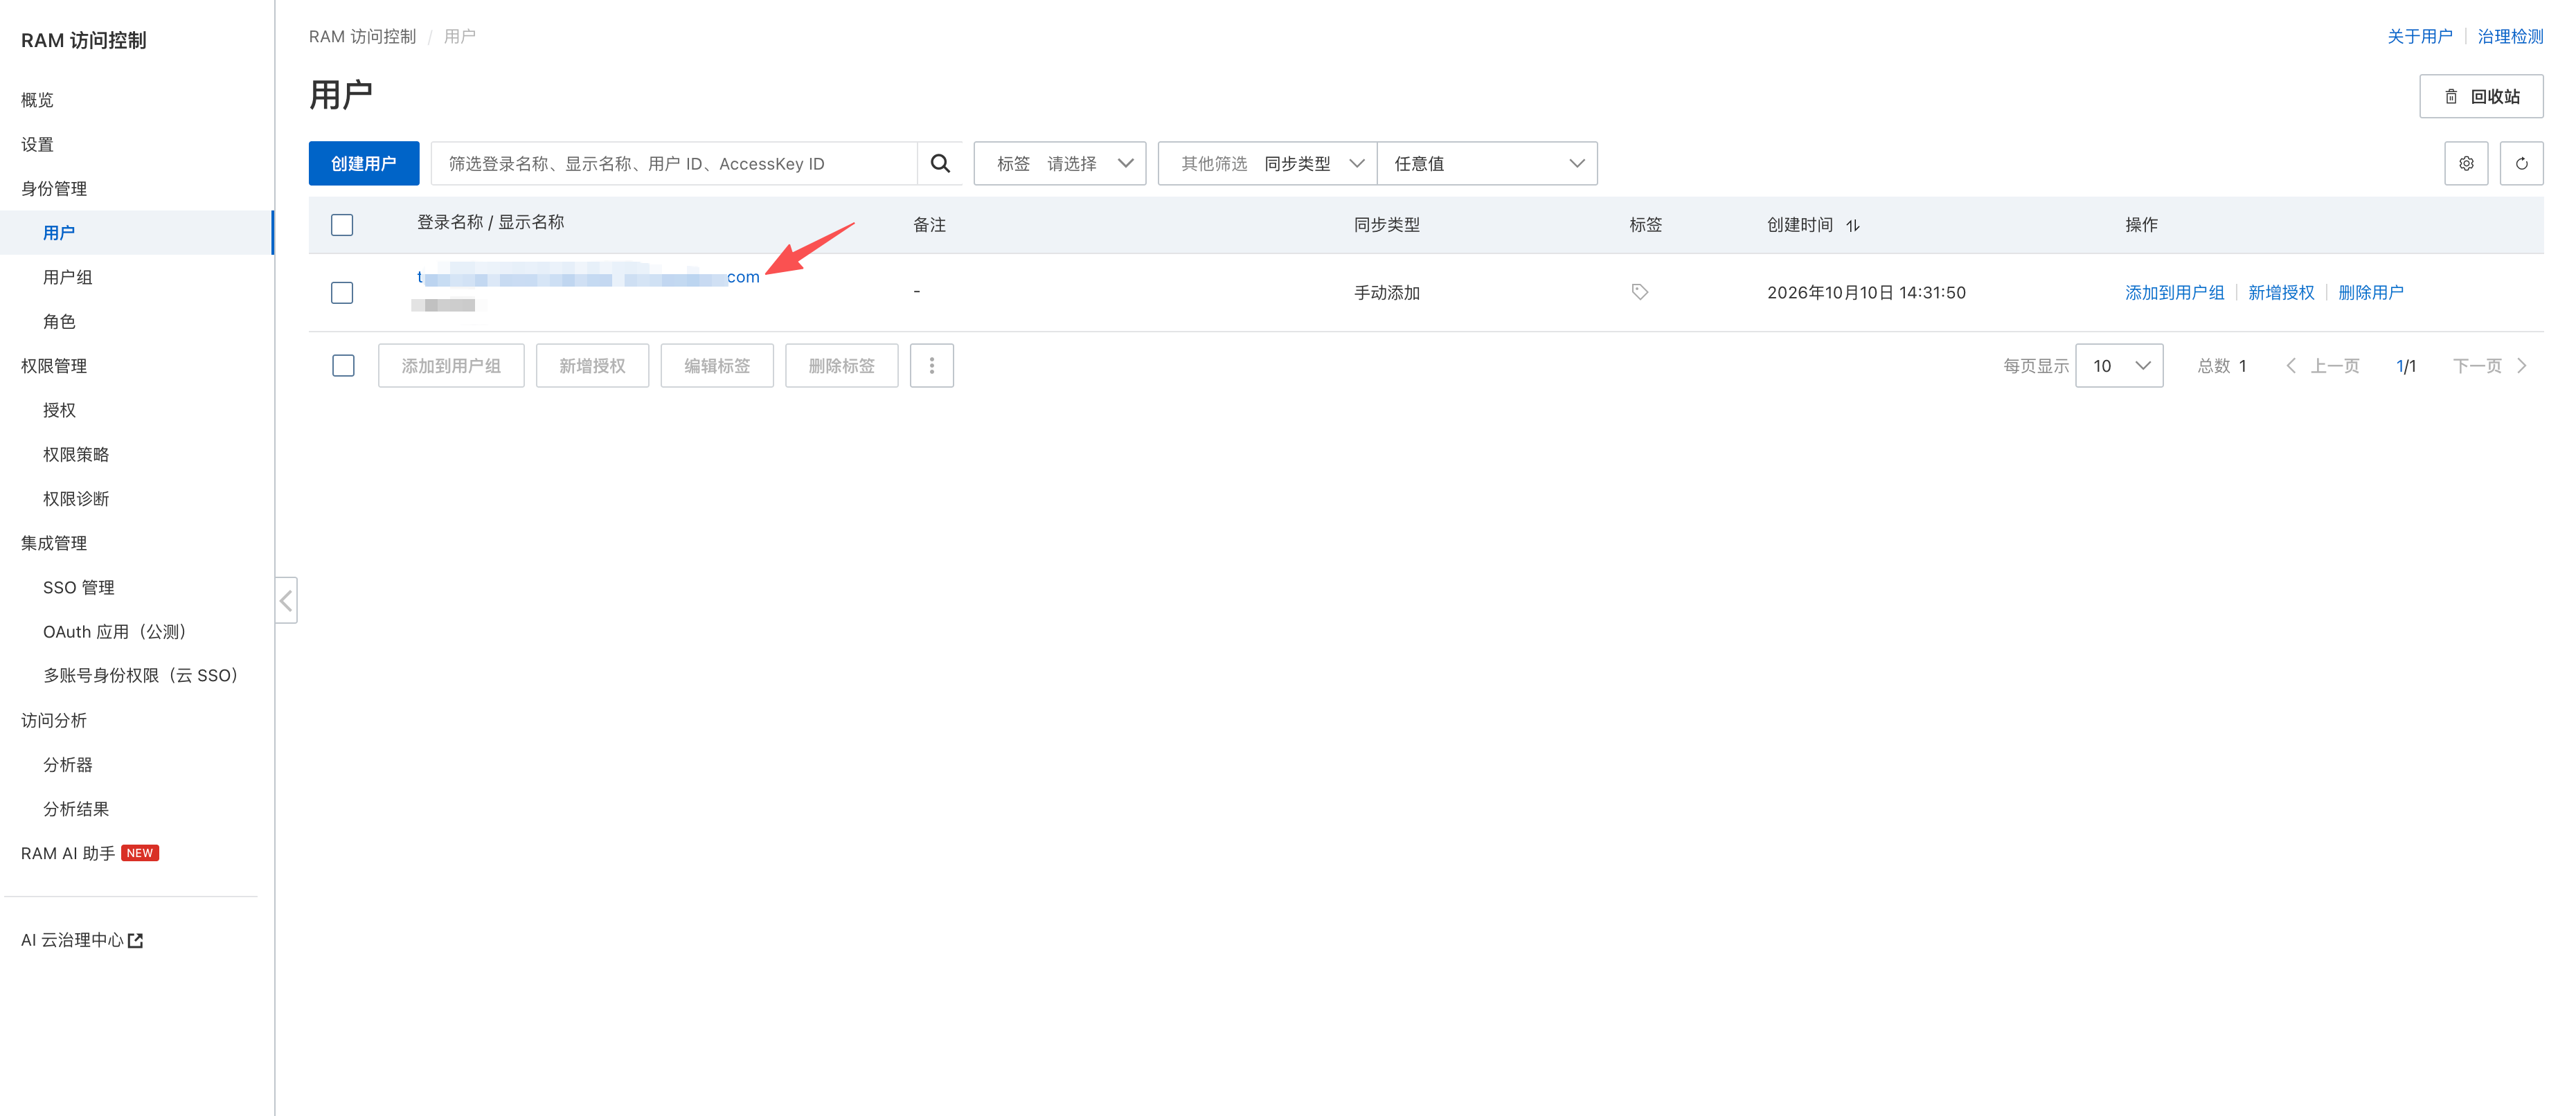Select 角色 in sidebar

tap(59, 321)
